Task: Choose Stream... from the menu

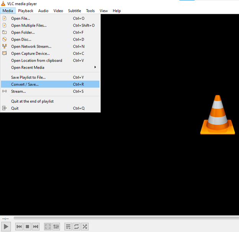Action: (50, 91)
